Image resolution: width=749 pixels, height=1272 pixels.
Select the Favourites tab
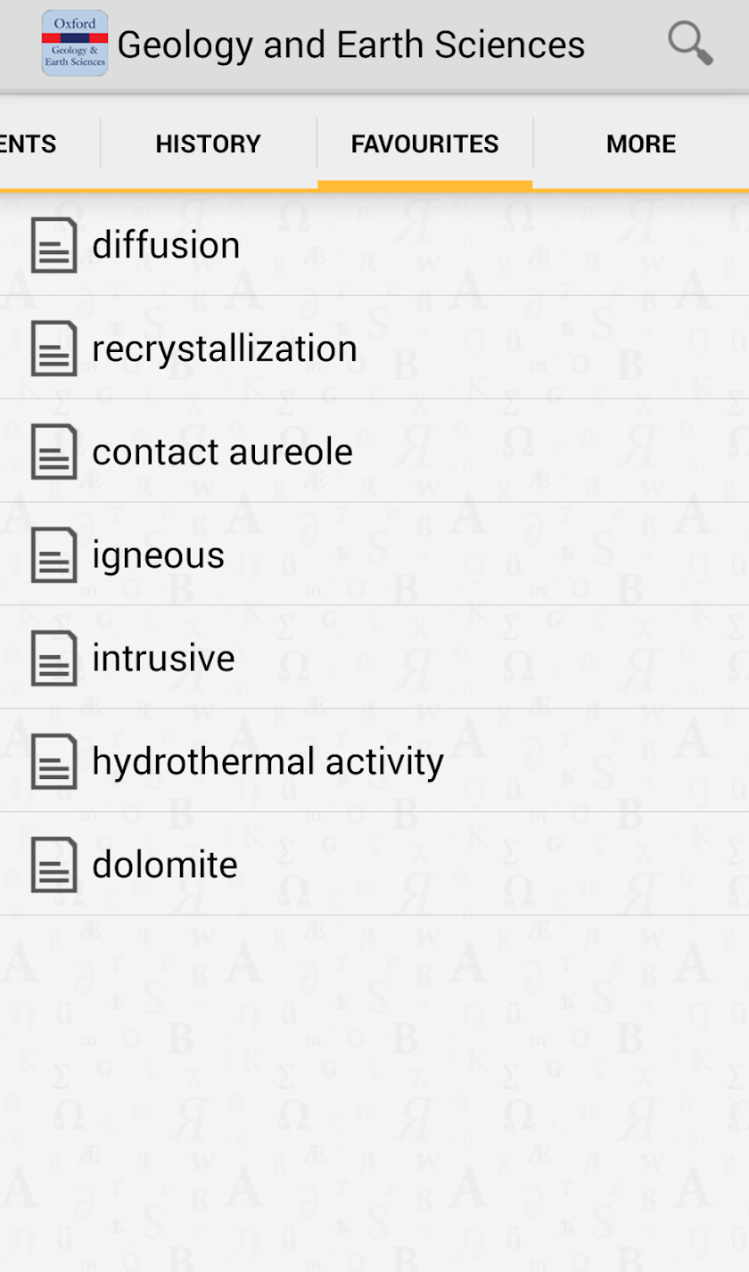coord(424,144)
